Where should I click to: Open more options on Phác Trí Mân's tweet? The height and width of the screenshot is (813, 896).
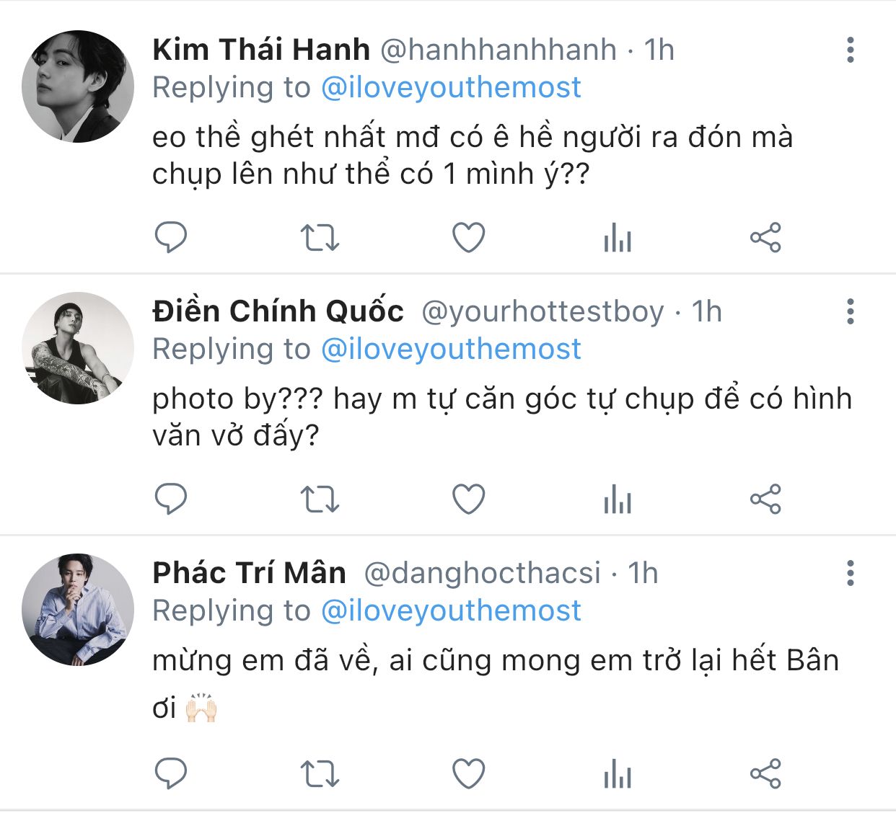(x=851, y=573)
